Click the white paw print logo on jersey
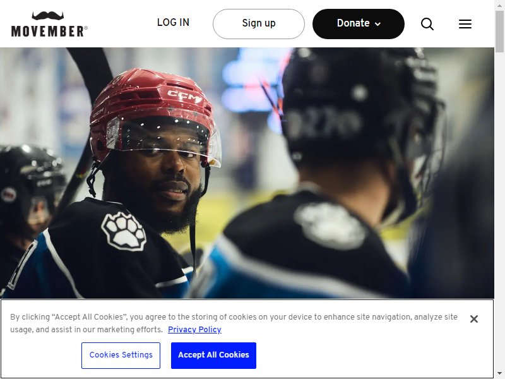Image resolution: width=505 pixels, height=379 pixels. pyautogui.click(x=124, y=231)
